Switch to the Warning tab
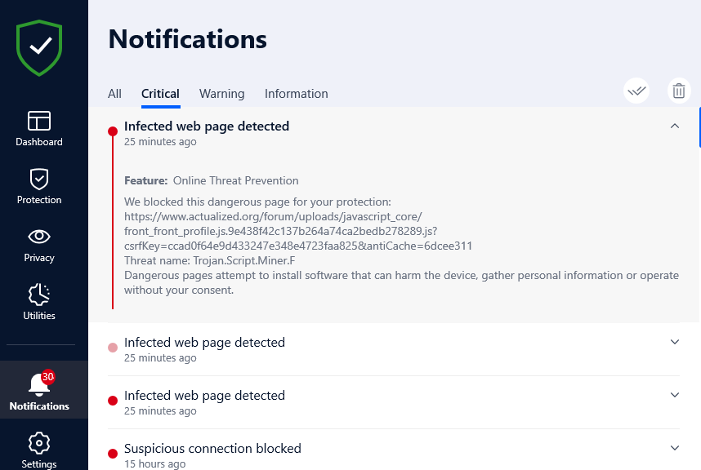 pos(221,94)
